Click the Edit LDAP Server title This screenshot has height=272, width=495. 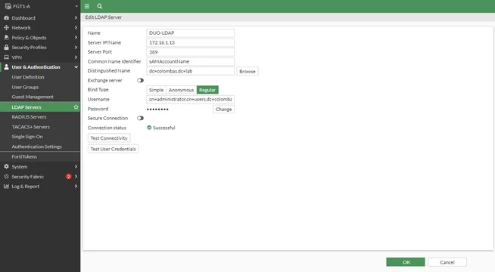(x=103, y=17)
